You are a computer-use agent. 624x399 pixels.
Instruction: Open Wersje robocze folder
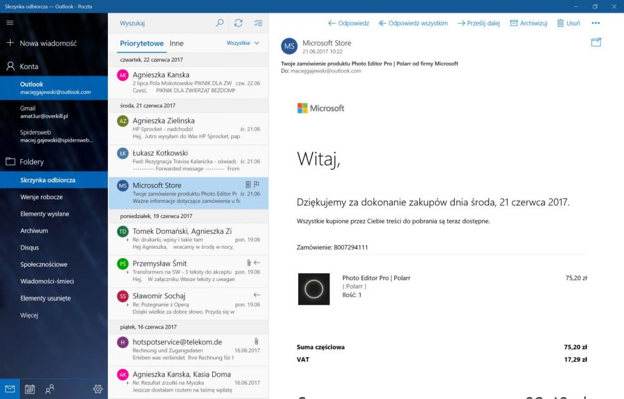point(54,197)
